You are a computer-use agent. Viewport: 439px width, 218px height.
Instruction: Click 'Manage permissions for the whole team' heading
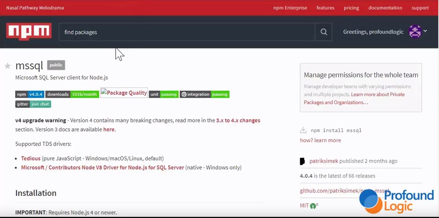[x=361, y=75]
